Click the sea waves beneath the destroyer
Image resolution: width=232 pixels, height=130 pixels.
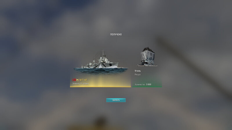100,71
